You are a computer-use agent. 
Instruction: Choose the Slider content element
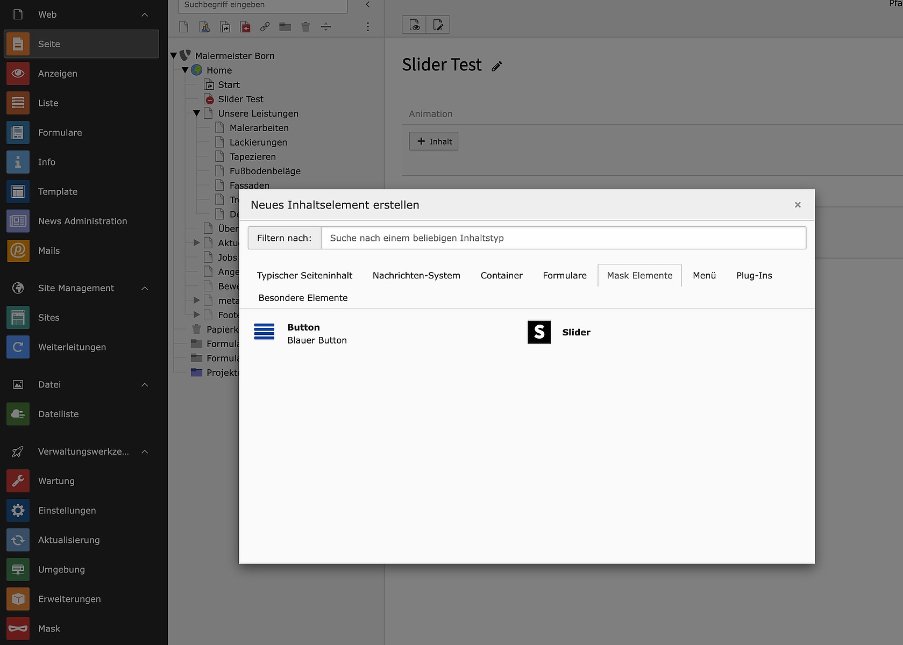point(559,332)
